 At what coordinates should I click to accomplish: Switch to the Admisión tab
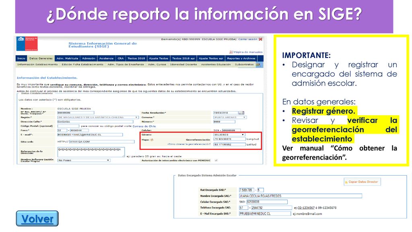(x=89, y=58)
